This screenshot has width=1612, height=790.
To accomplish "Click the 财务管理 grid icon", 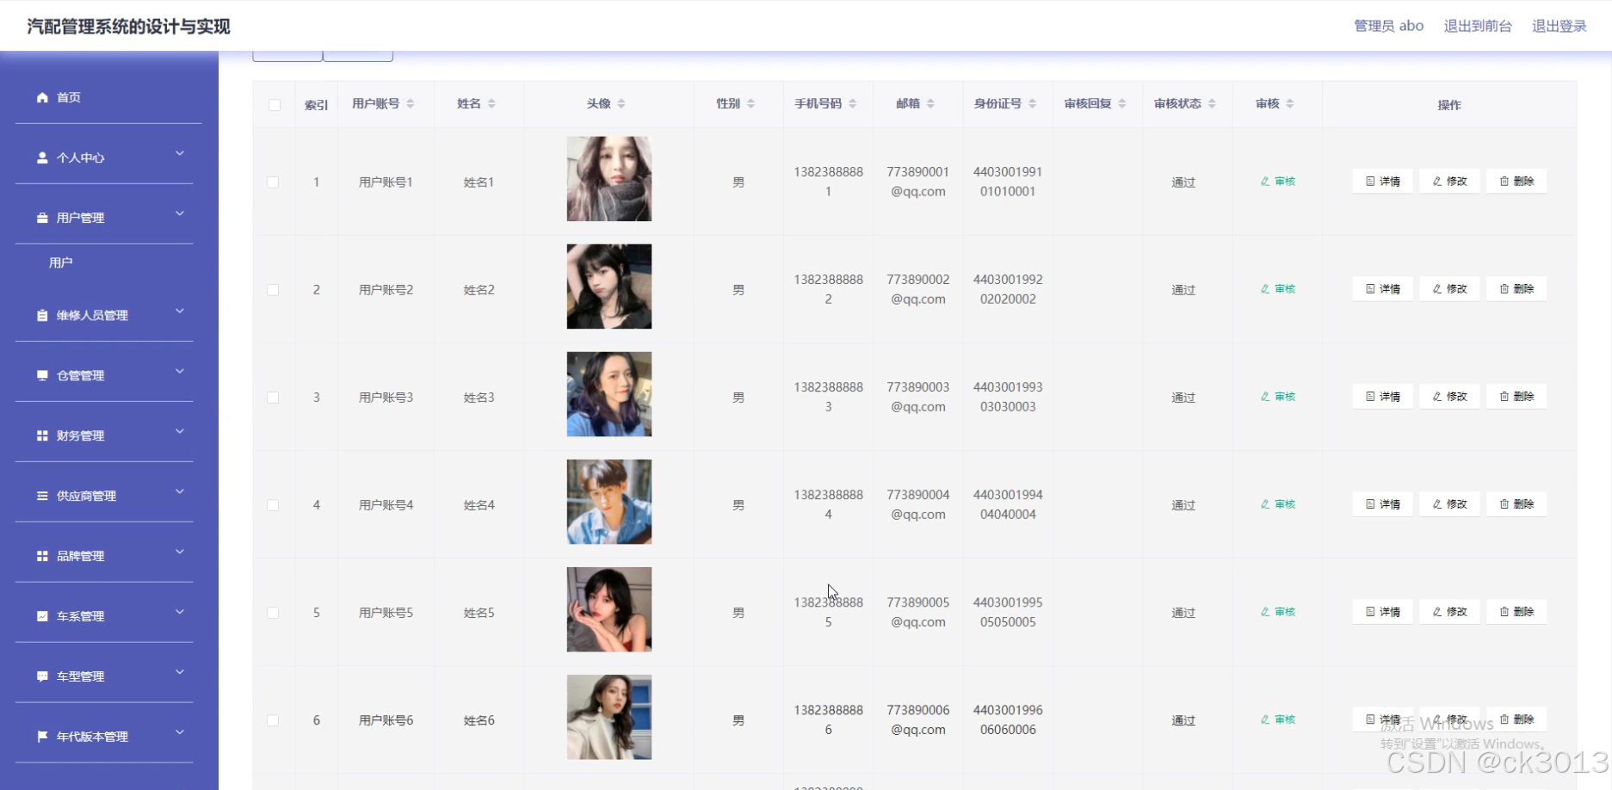I will 40,435.
